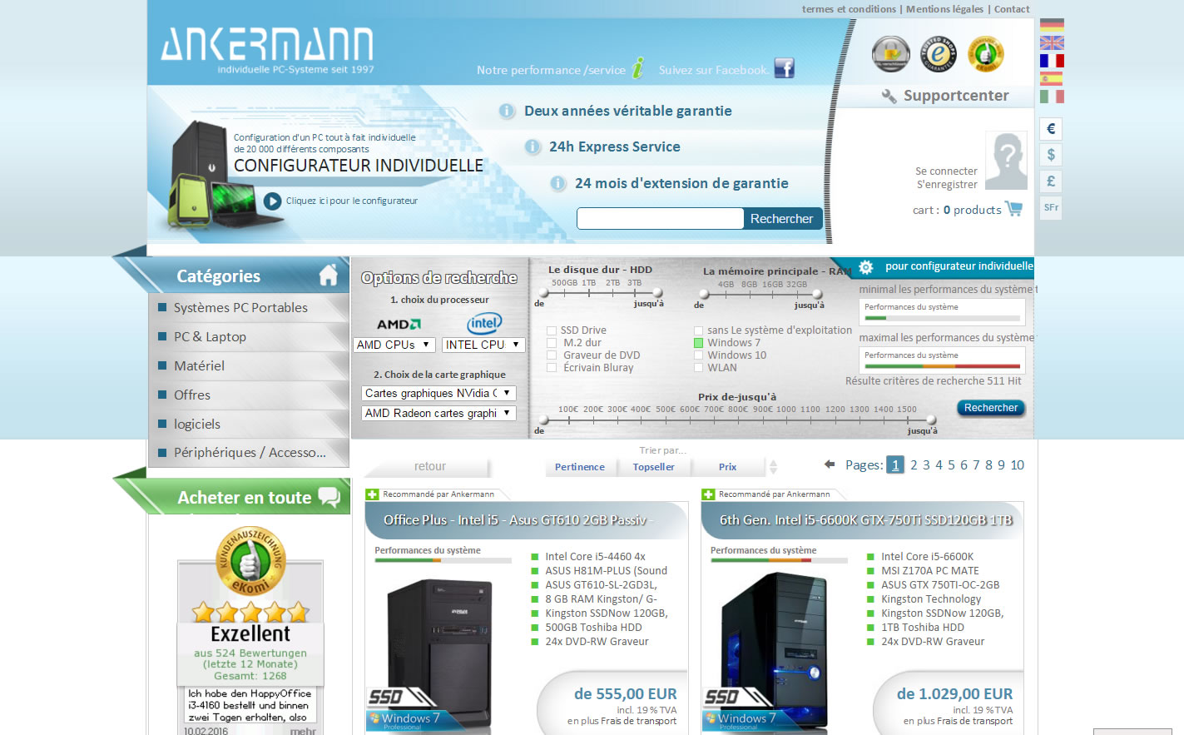Viewport: 1184px width, 735px height.
Task: Click the price slider right handle
Action: pyautogui.click(x=932, y=420)
